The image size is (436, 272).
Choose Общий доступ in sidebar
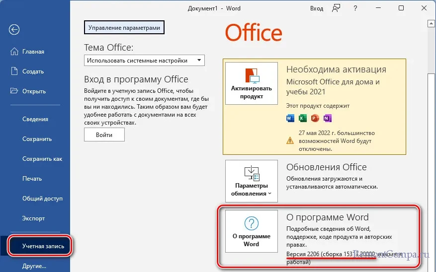[42, 199]
